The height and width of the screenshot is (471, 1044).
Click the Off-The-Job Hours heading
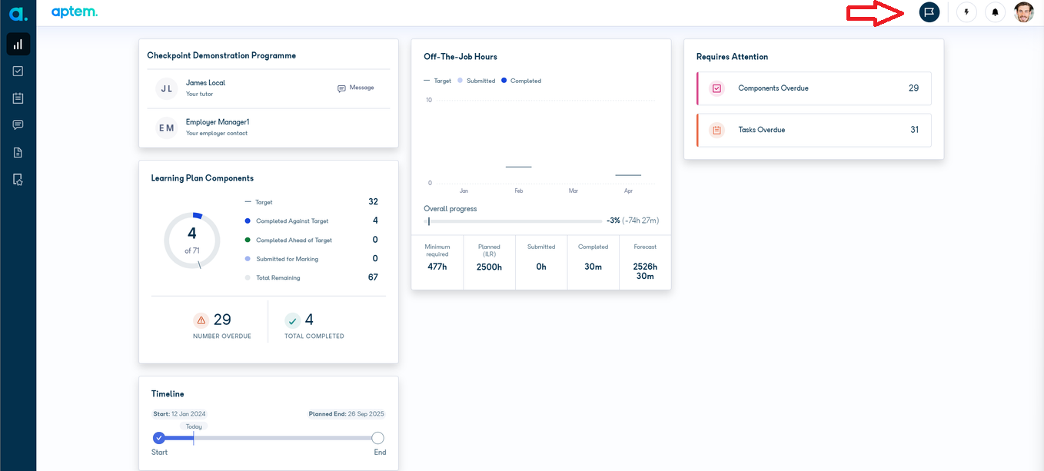(x=460, y=57)
